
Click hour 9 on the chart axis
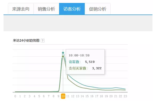point(58,96)
